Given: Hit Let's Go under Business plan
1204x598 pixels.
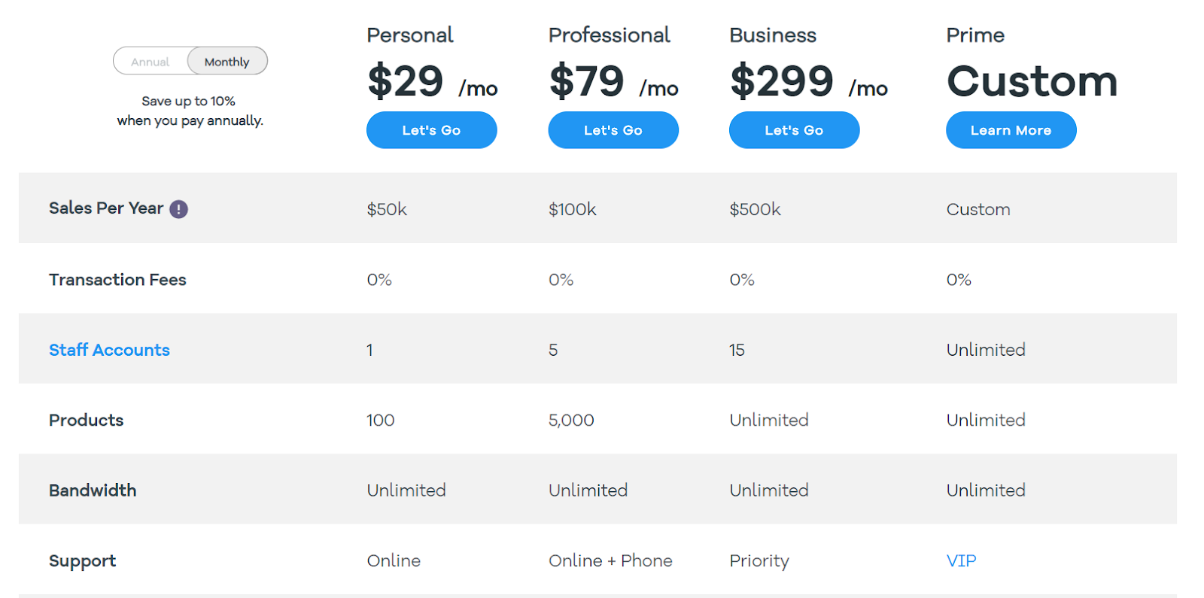Looking at the screenshot, I should [794, 130].
